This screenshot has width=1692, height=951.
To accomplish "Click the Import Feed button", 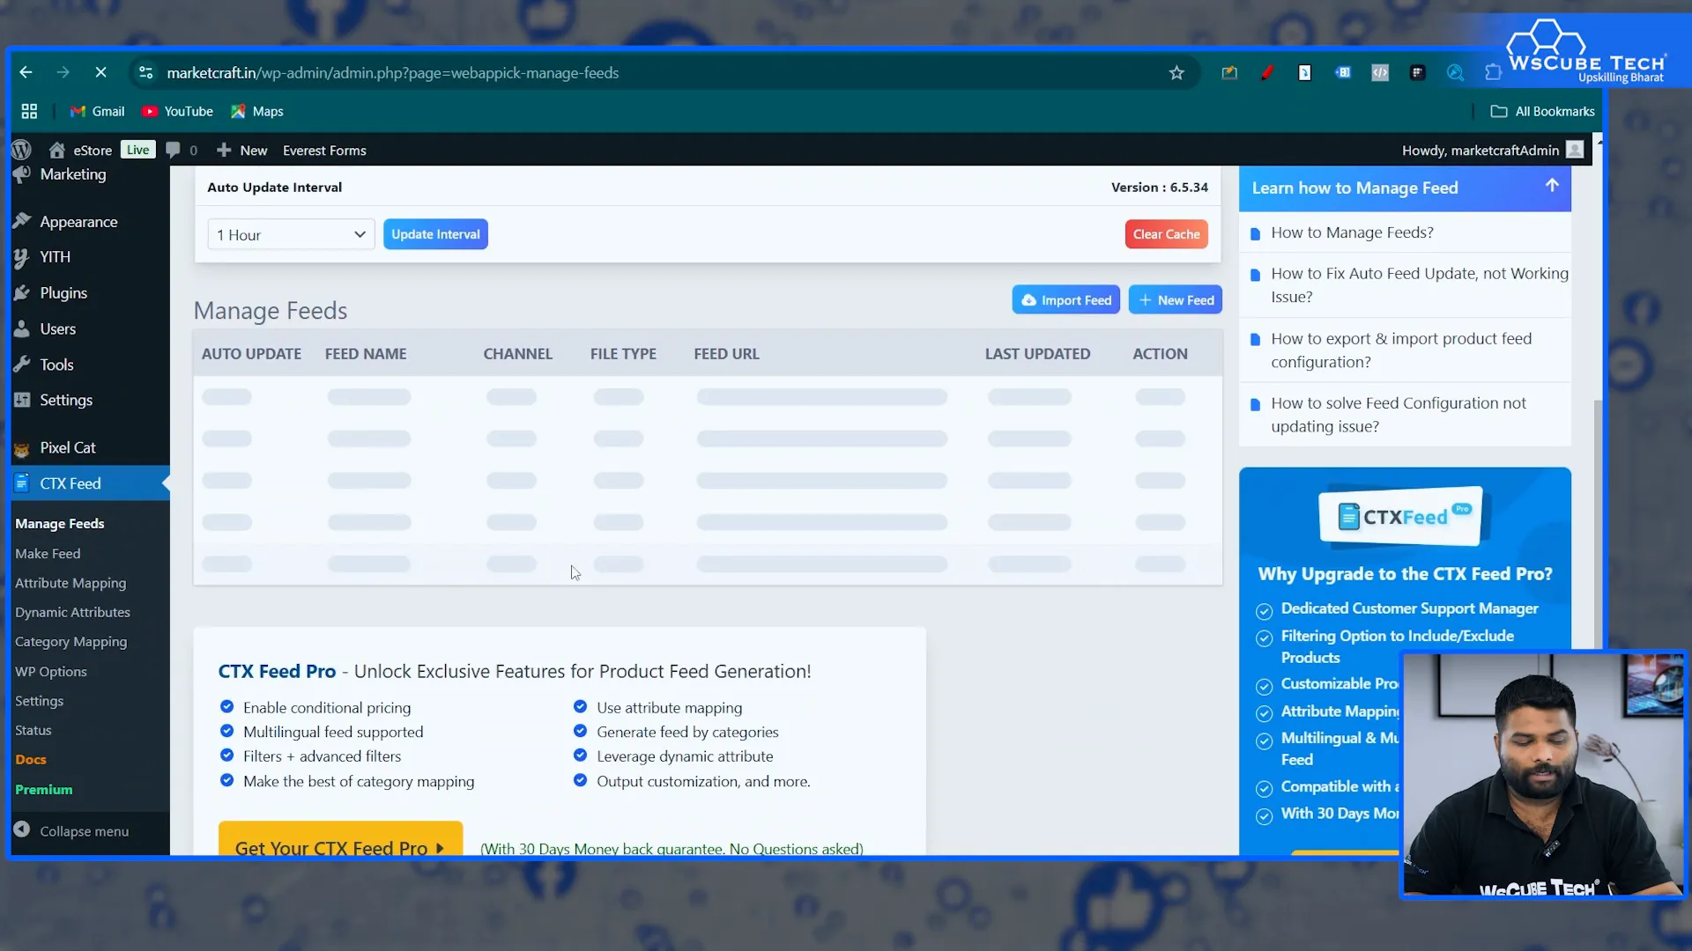I will [1065, 299].
